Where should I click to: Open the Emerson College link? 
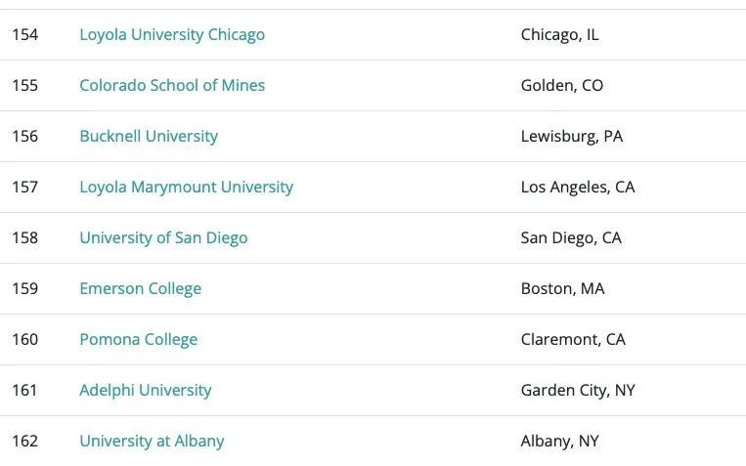(140, 289)
